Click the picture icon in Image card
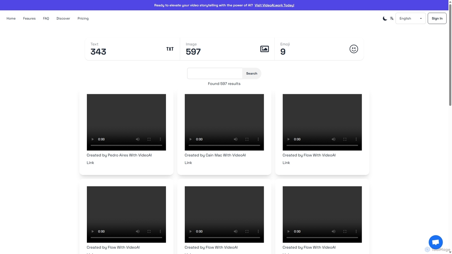This screenshot has width=452, height=254. click(264, 49)
